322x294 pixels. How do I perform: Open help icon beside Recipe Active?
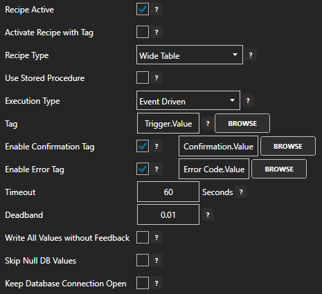pyautogui.click(x=156, y=10)
